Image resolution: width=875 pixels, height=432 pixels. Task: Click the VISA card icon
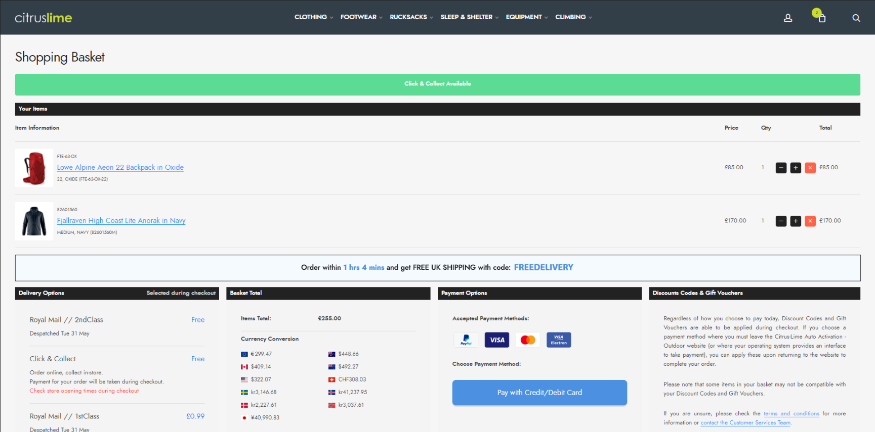click(497, 340)
